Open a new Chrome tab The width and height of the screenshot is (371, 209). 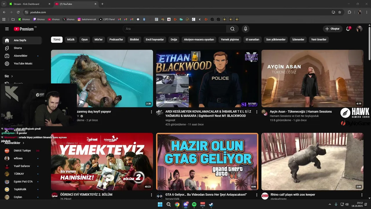click(102, 4)
